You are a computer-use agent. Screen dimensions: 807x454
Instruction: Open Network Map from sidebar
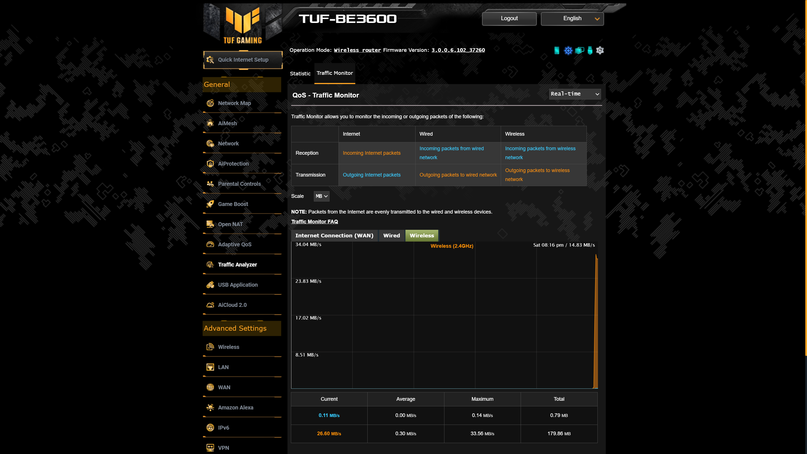click(x=234, y=103)
